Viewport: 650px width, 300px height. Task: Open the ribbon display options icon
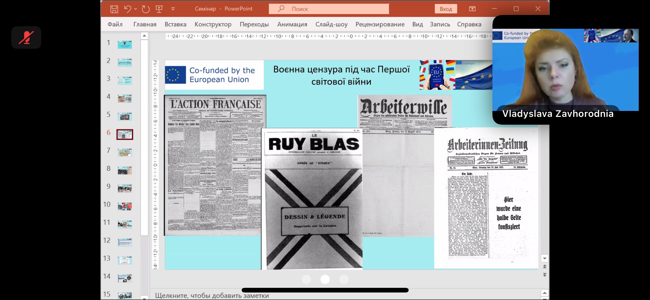click(472, 9)
